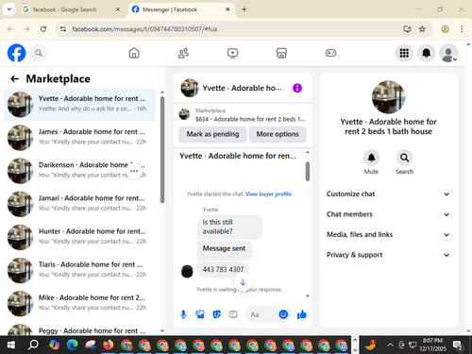
Task: Click the browser address bar URL
Action: coord(144,29)
